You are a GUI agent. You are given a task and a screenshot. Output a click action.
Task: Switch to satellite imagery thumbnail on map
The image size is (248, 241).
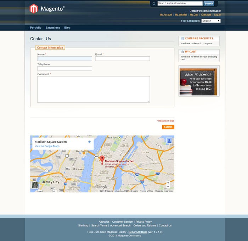[35, 185]
